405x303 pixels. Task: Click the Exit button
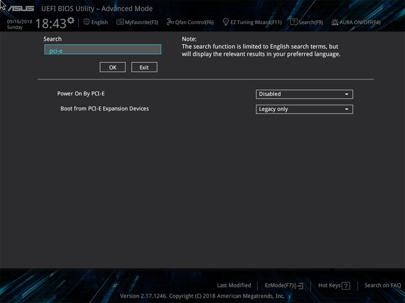coord(144,67)
